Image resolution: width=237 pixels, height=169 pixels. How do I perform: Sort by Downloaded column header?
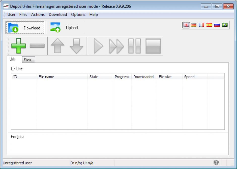(x=144, y=77)
